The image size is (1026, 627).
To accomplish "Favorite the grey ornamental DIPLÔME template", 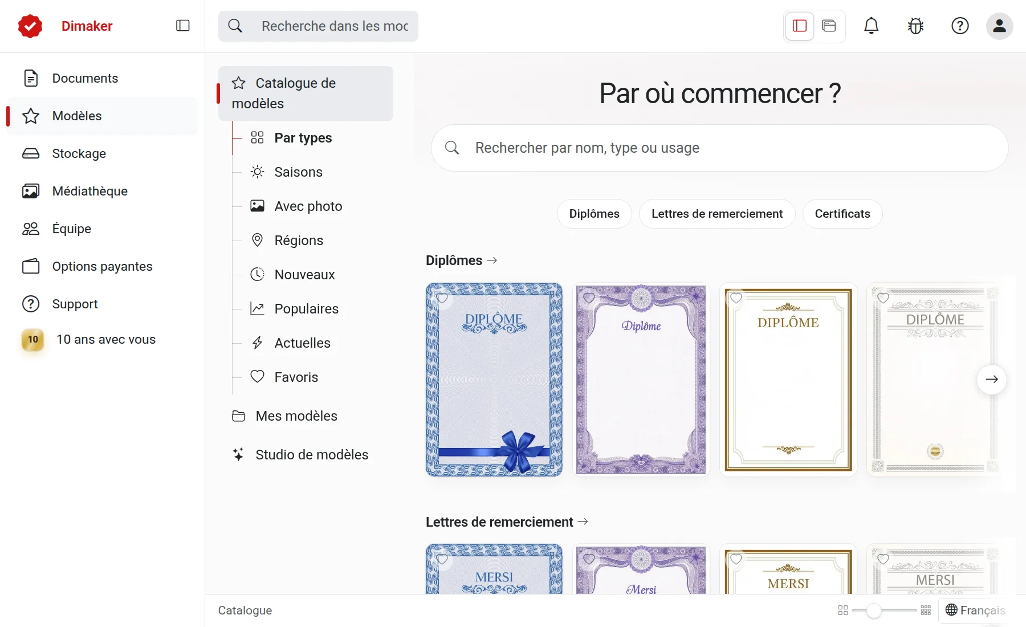I will click(883, 298).
